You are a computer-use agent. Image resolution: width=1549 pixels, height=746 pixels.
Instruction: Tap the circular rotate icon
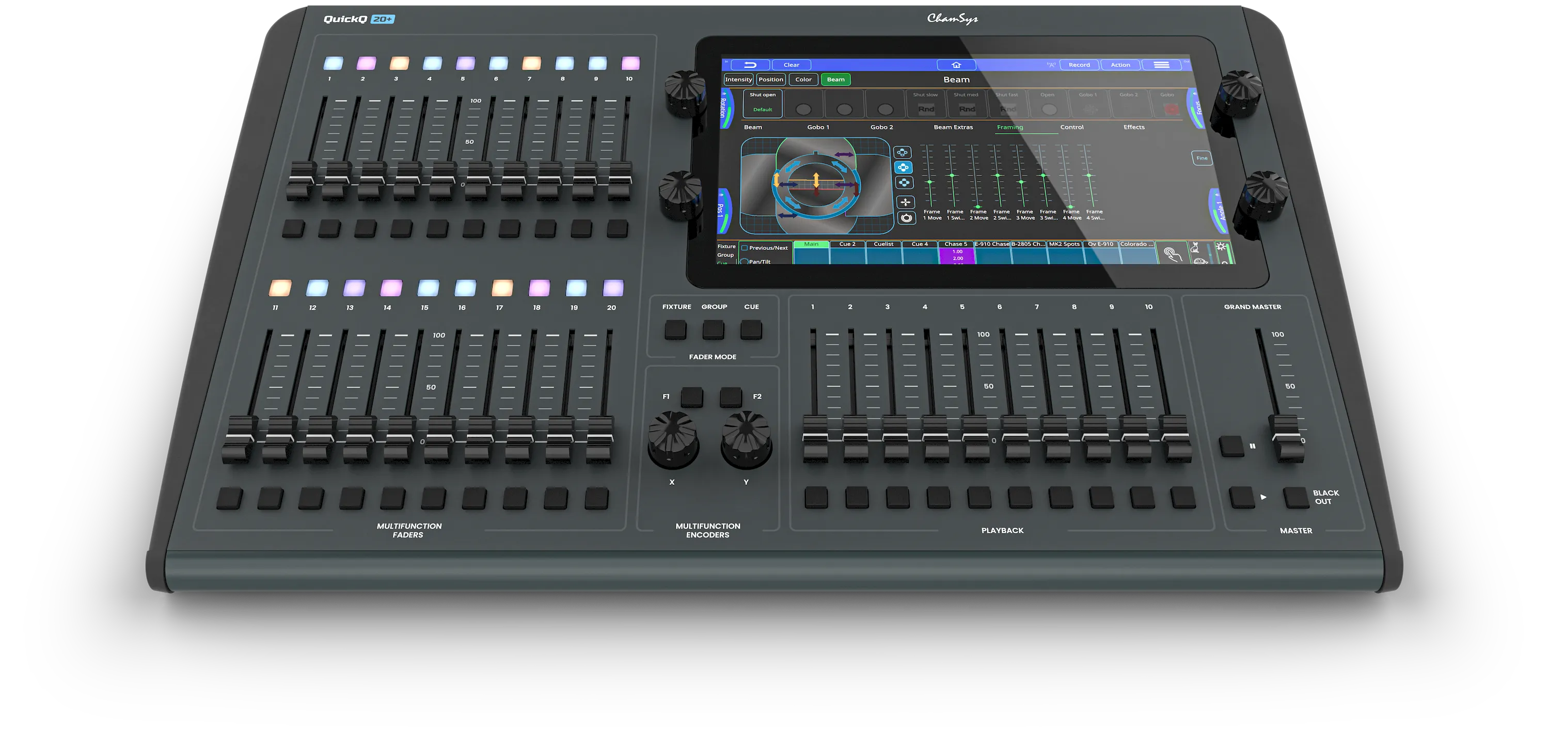coord(906,218)
